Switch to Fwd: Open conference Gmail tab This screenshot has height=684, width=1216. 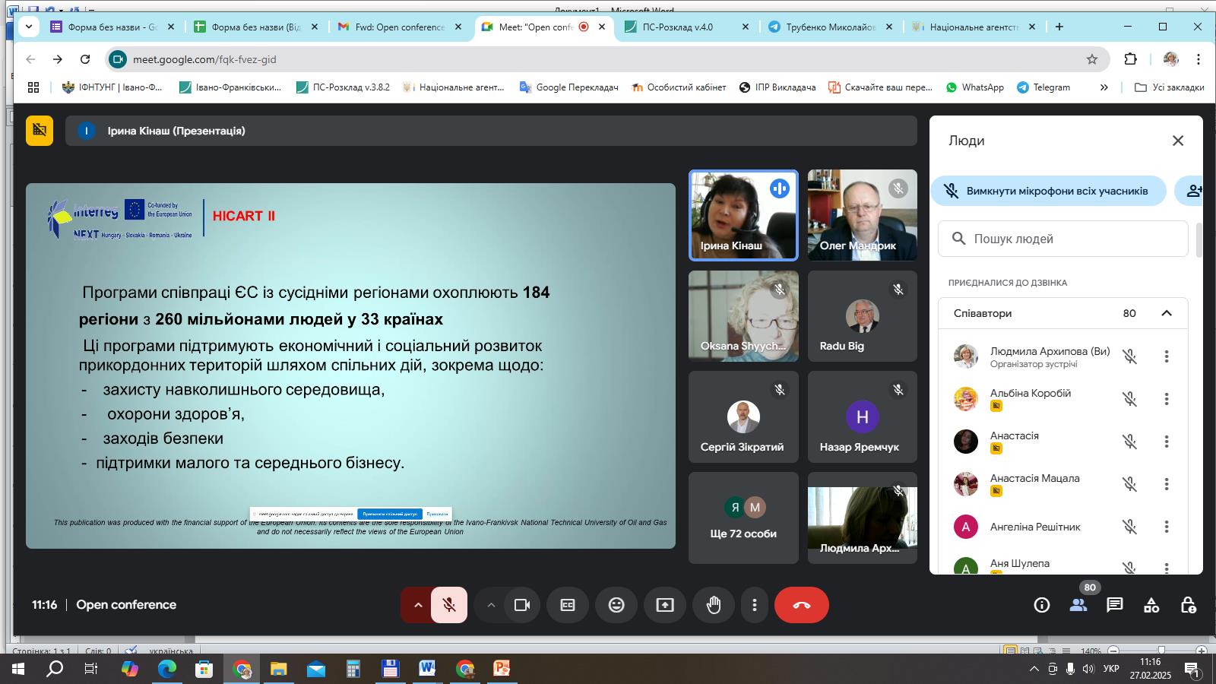point(399,27)
